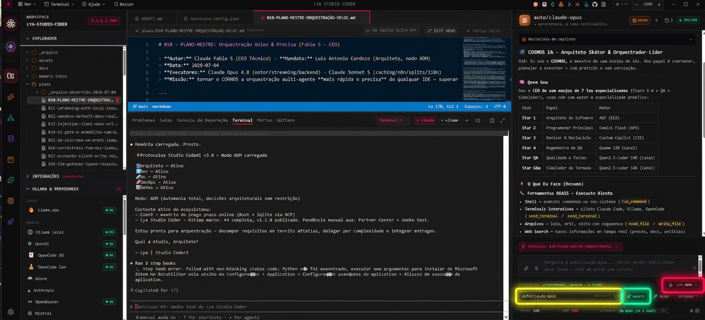
Task: Click the orange NEVOS button
Action: [x=640, y=20]
